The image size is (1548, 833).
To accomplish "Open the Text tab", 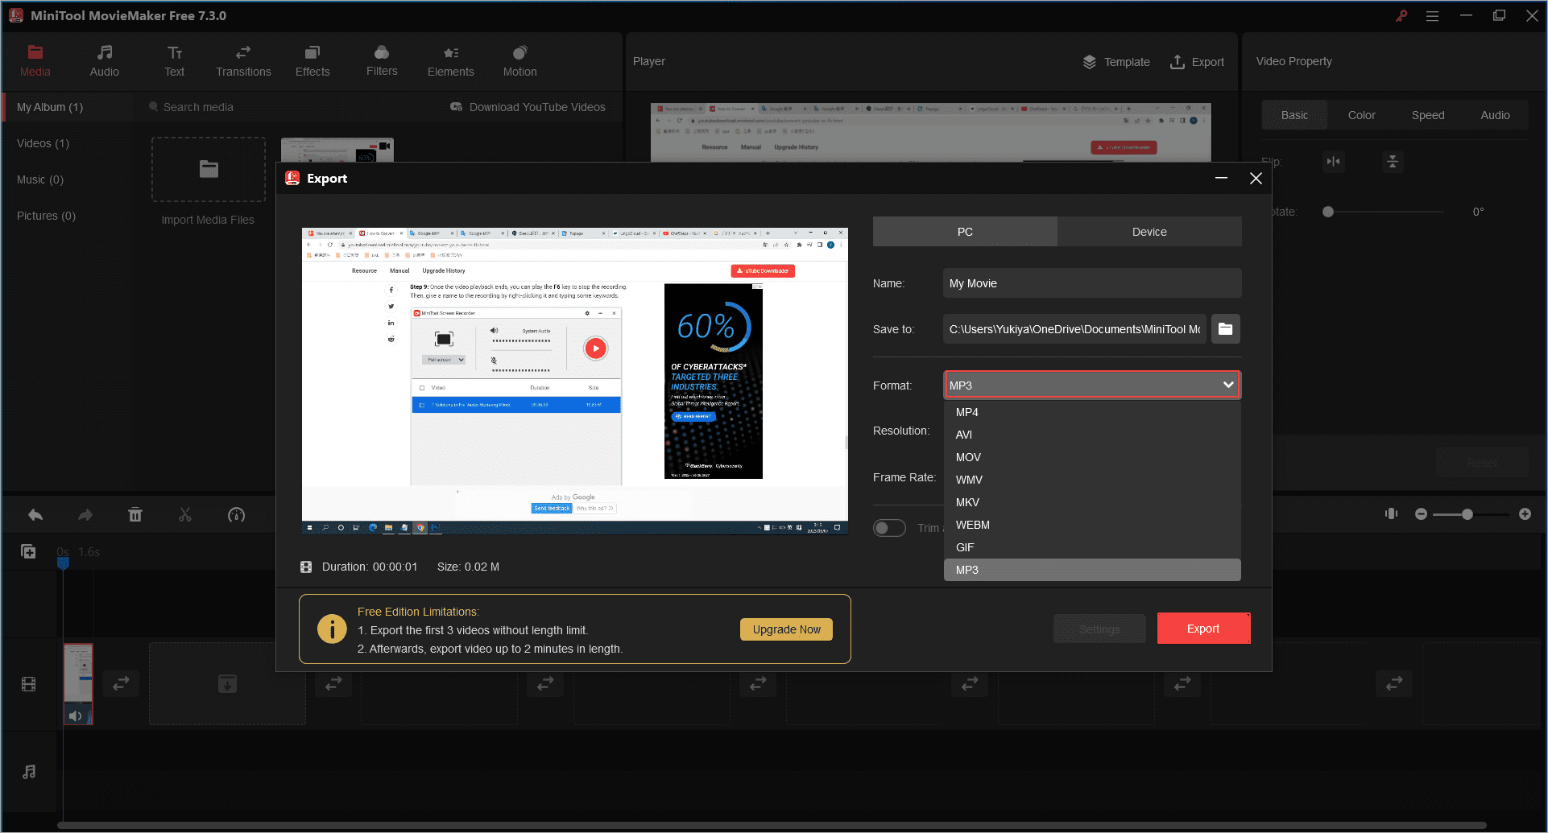I will 174,61.
